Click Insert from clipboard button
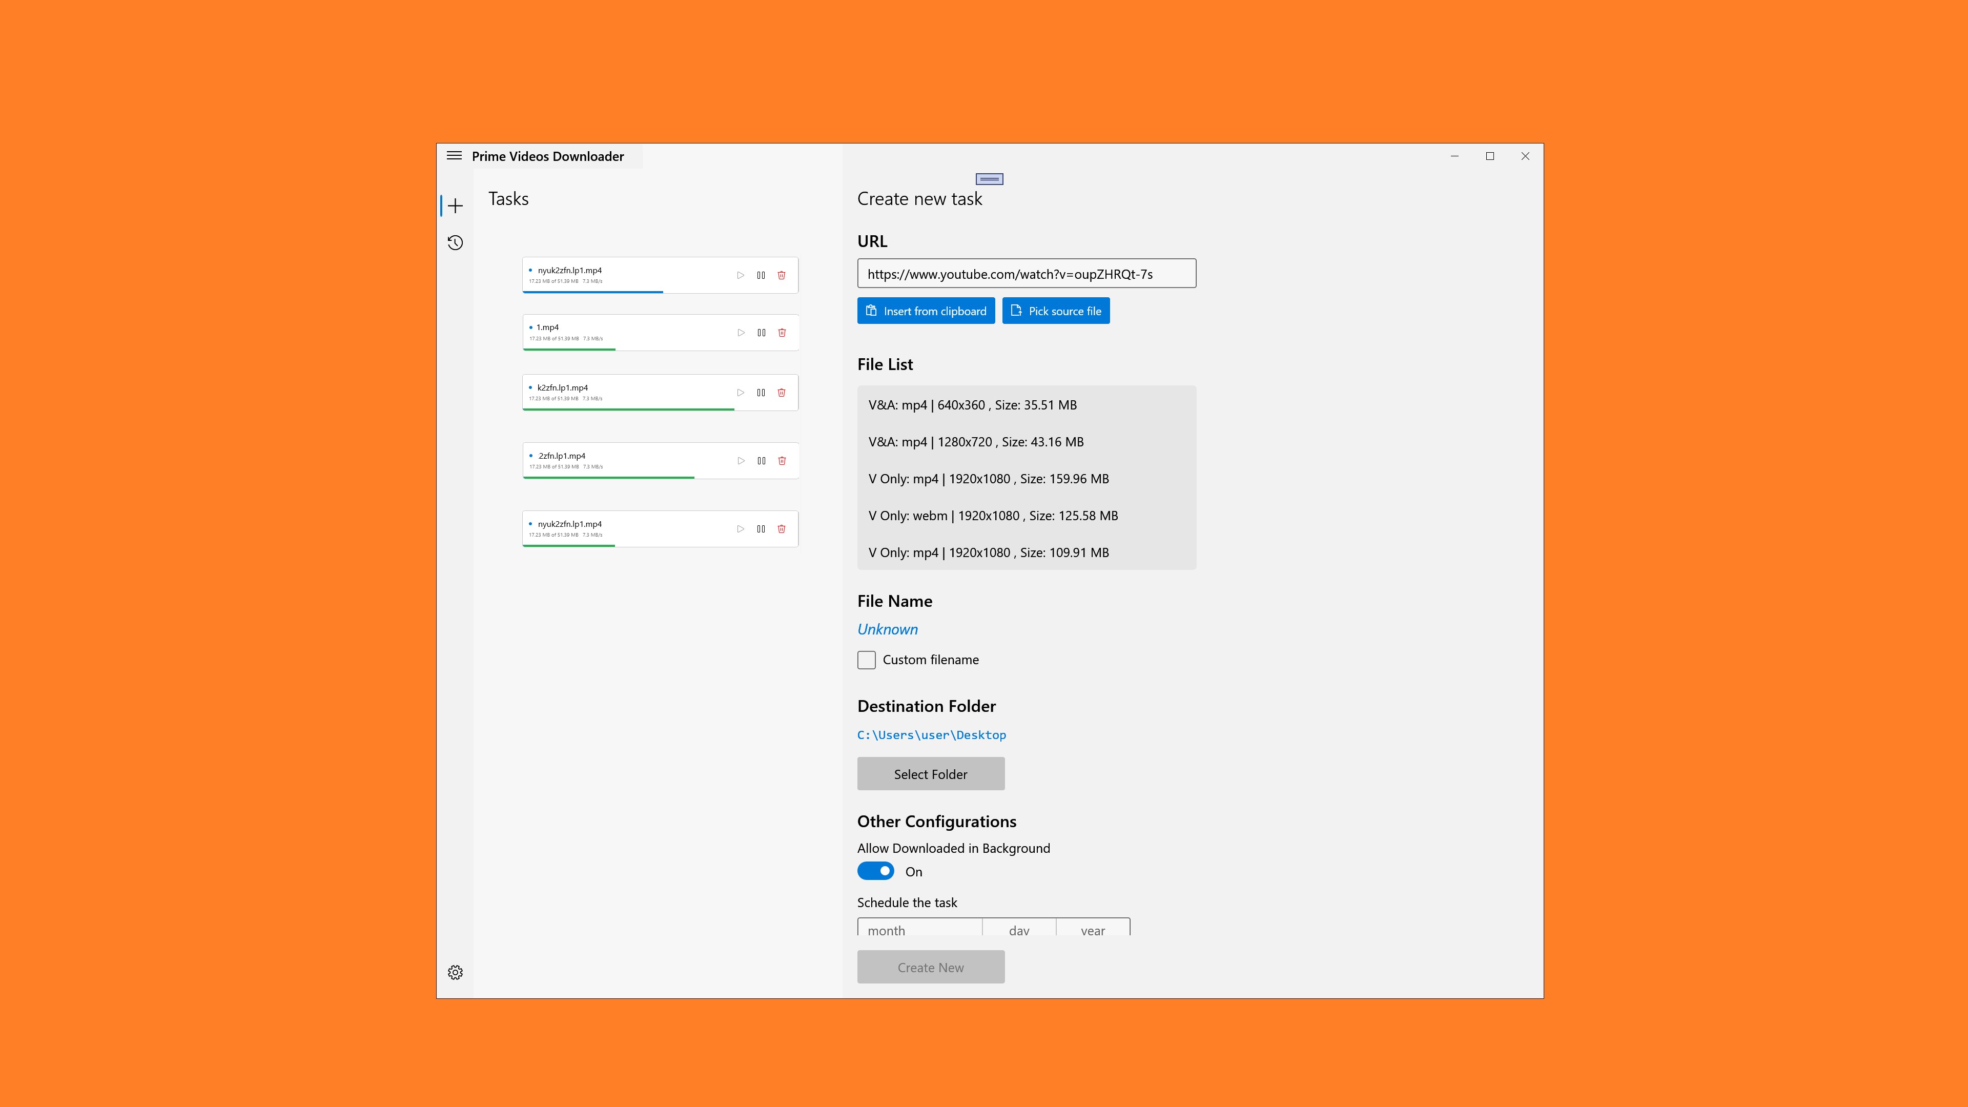The image size is (1968, 1107). [x=926, y=311]
